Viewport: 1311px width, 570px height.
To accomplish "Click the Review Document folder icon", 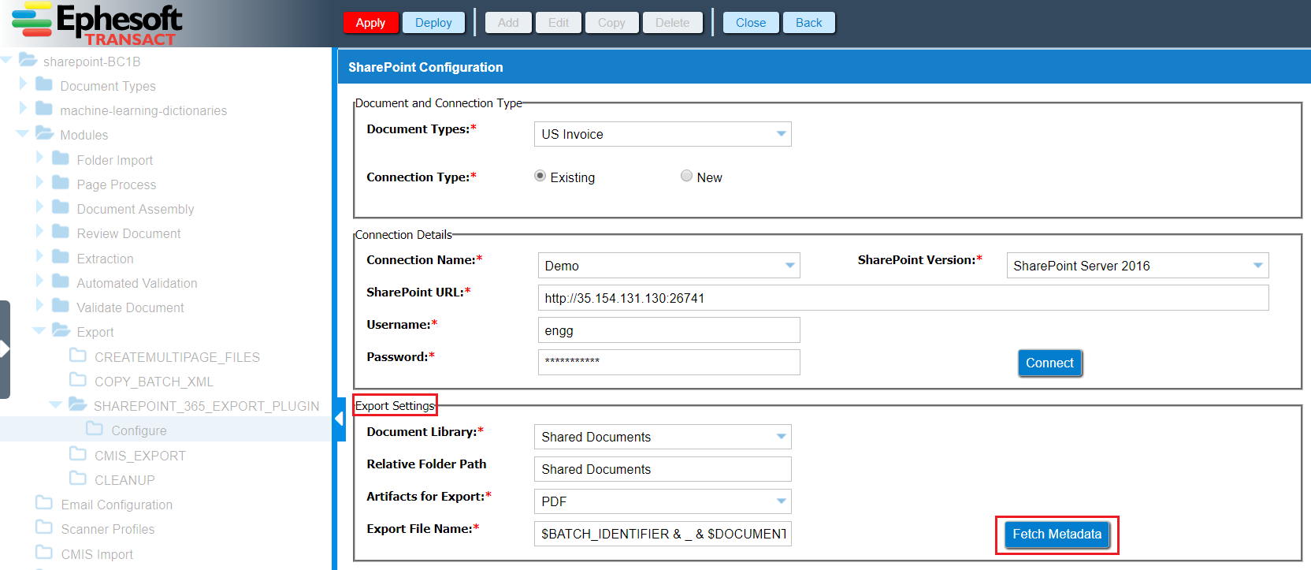I will coord(61,232).
